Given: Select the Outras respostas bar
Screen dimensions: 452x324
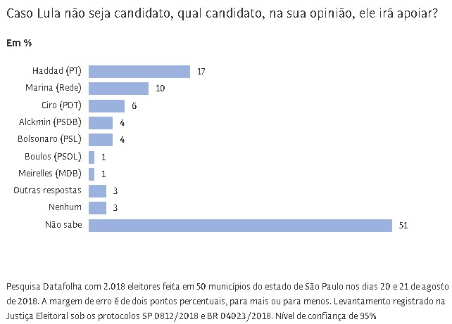Looking at the screenshot, I should 97,190.
